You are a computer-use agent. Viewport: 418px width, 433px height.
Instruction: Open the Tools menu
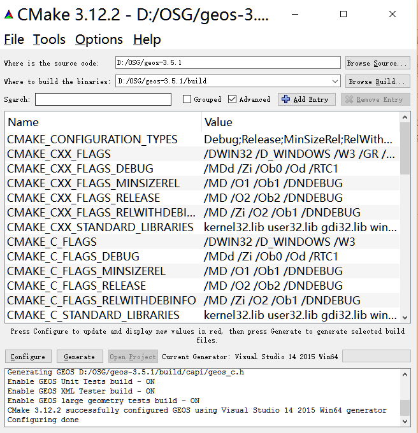pyautogui.click(x=49, y=39)
